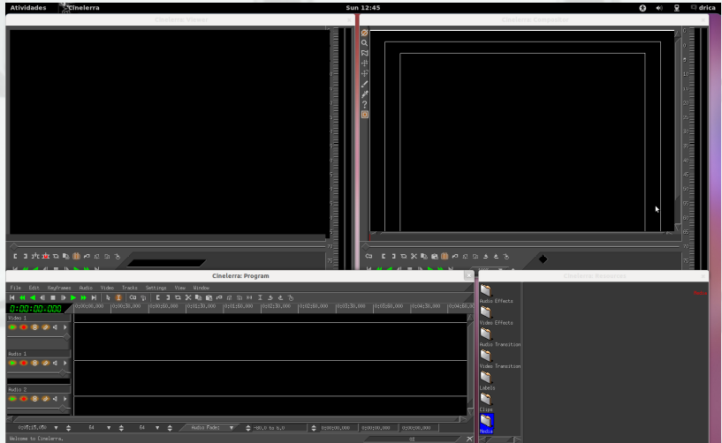The image size is (722, 443).
Task: Expand the Audio 1 track
Action: [x=65, y=363]
